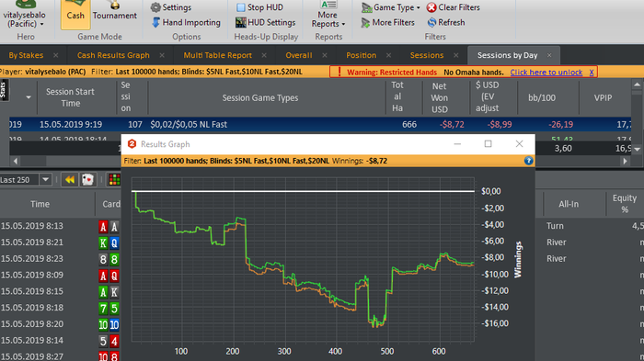This screenshot has height=361, width=644.
Task: Select the hand at 15.05.2019 8:15
Action: (x=32, y=292)
